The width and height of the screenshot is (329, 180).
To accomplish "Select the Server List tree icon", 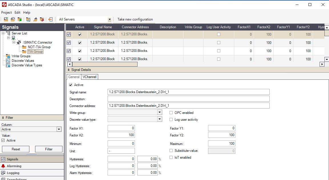I will pos(8,33).
